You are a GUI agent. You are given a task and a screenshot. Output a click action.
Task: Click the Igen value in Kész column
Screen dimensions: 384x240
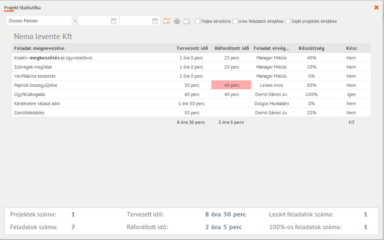tap(351, 95)
